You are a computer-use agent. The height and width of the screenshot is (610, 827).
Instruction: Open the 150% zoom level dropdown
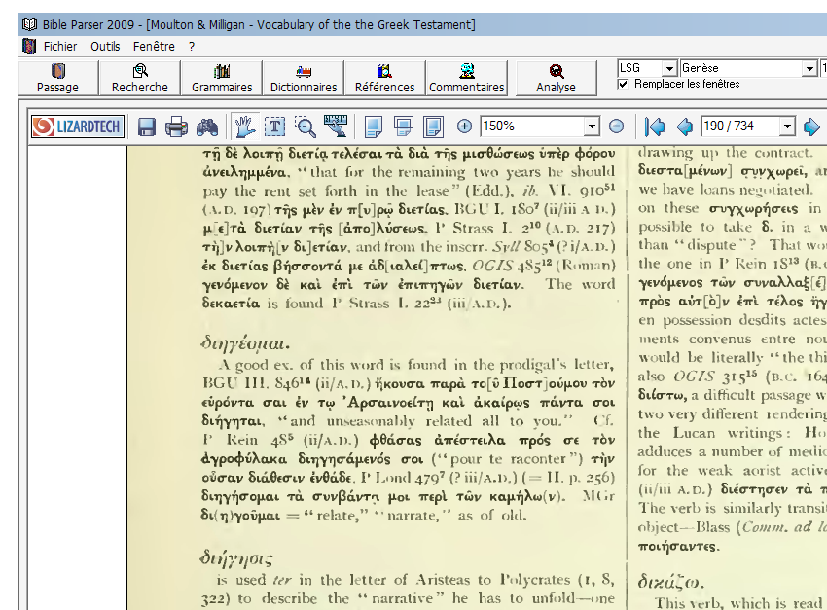coord(592,126)
